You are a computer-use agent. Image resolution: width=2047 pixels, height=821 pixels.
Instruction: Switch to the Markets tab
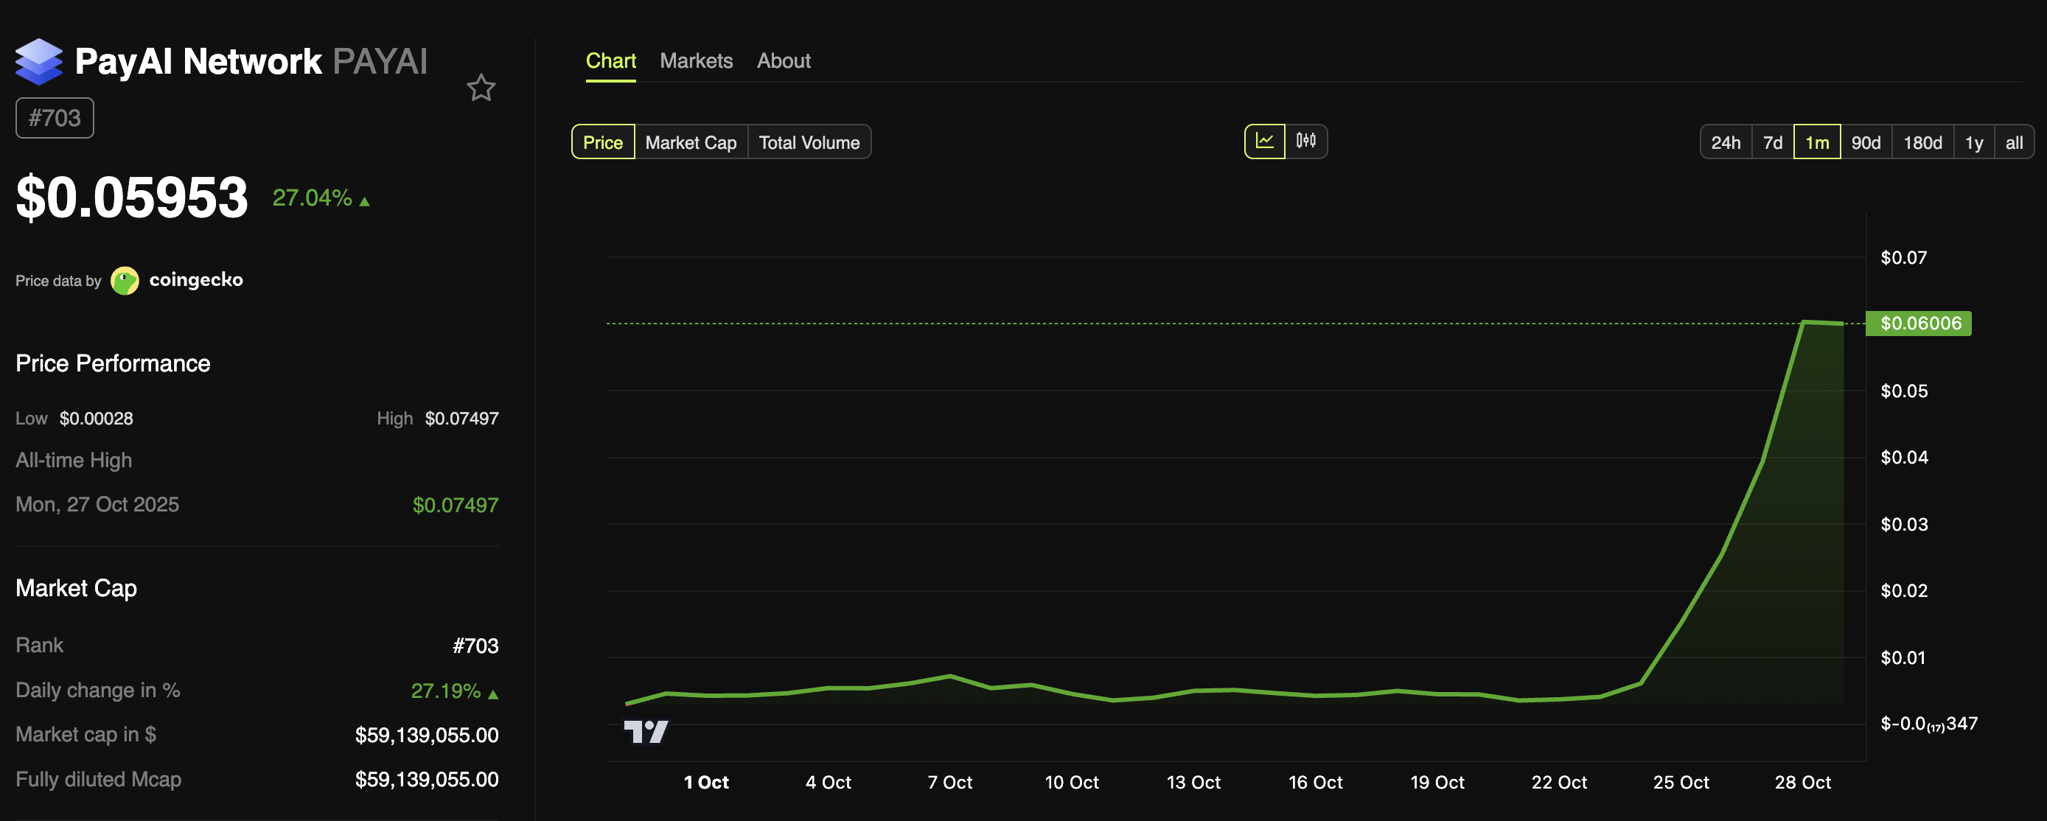(x=695, y=60)
